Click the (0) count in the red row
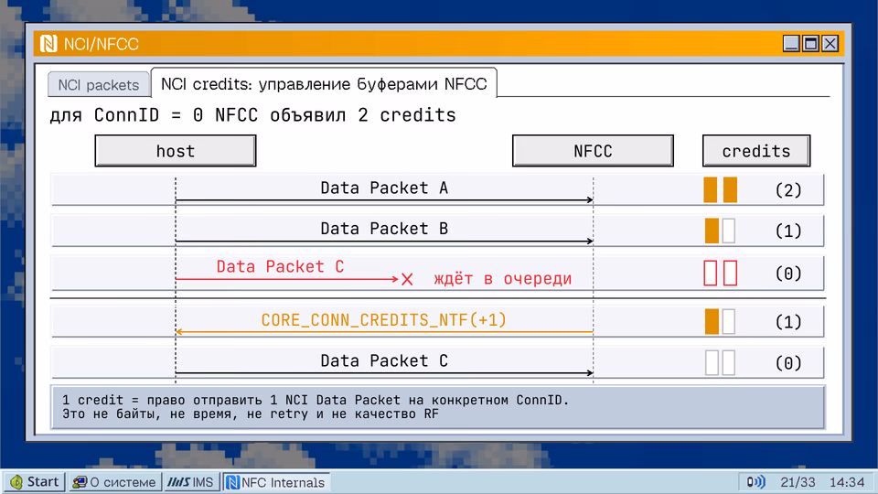Image resolution: width=878 pixels, height=494 pixels. 788,274
